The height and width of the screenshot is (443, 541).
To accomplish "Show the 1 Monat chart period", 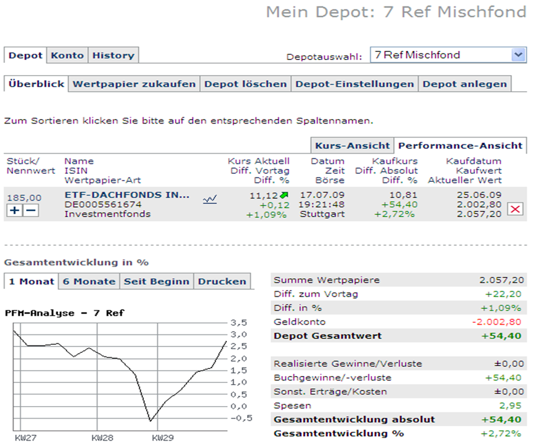I will point(31,281).
